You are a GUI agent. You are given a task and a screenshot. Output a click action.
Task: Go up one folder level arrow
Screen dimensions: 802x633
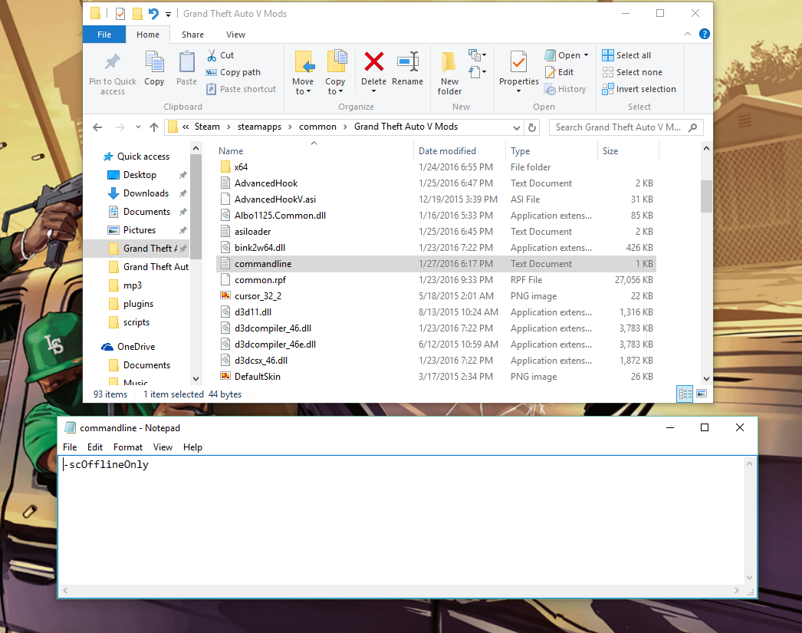tap(154, 127)
